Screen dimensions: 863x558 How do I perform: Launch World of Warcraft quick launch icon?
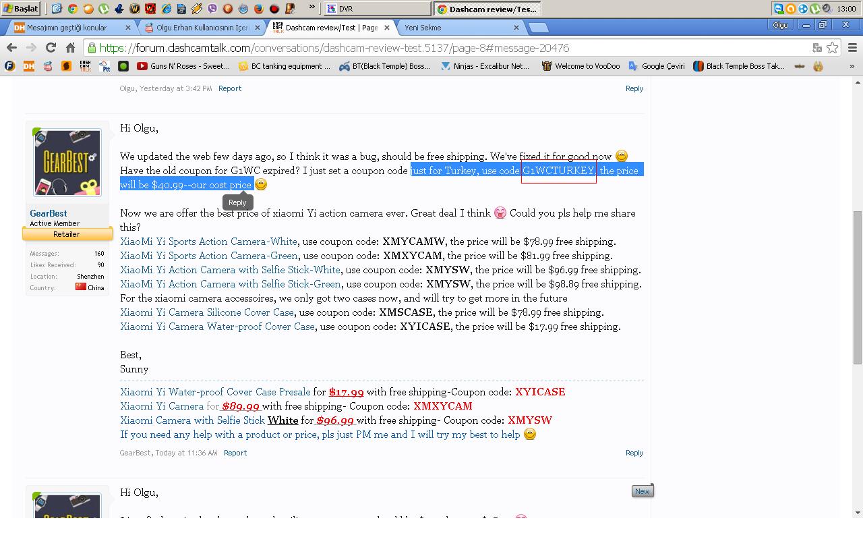135,9
